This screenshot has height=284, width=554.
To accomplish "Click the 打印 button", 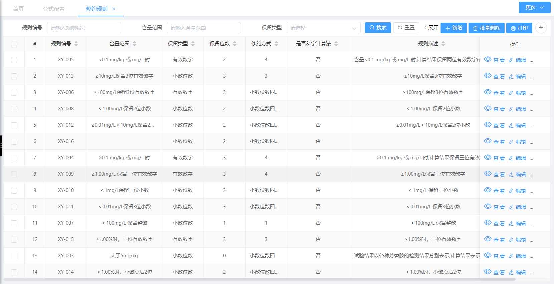I will click(519, 28).
